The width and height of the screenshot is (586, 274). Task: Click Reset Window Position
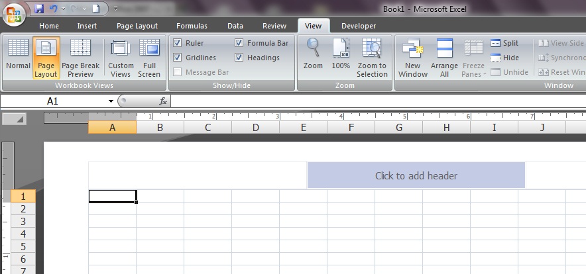(561, 72)
